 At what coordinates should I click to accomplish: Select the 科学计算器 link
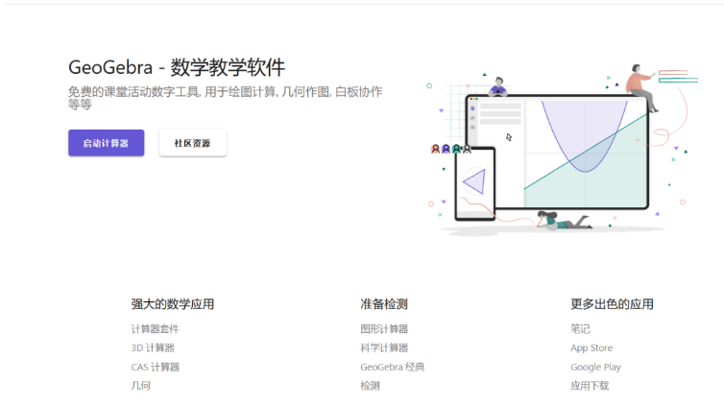point(384,347)
